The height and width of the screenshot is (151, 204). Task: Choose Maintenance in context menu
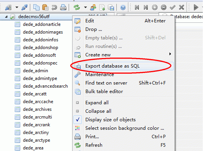[123, 75]
